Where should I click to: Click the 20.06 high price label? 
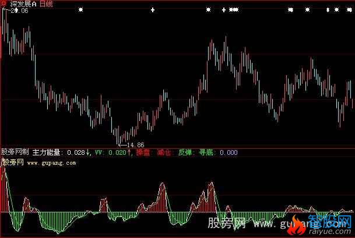click(x=19, y=10)
